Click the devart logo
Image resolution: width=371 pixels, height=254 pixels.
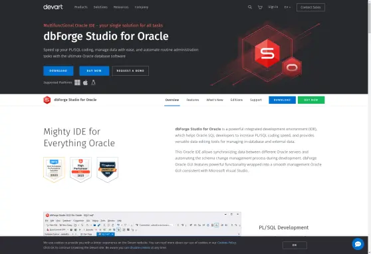click(53, 7)
